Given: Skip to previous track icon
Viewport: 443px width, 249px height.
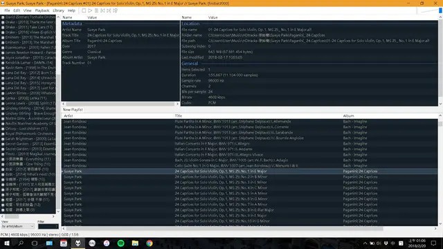Looking at the screenshot, I should click(102, 10).
